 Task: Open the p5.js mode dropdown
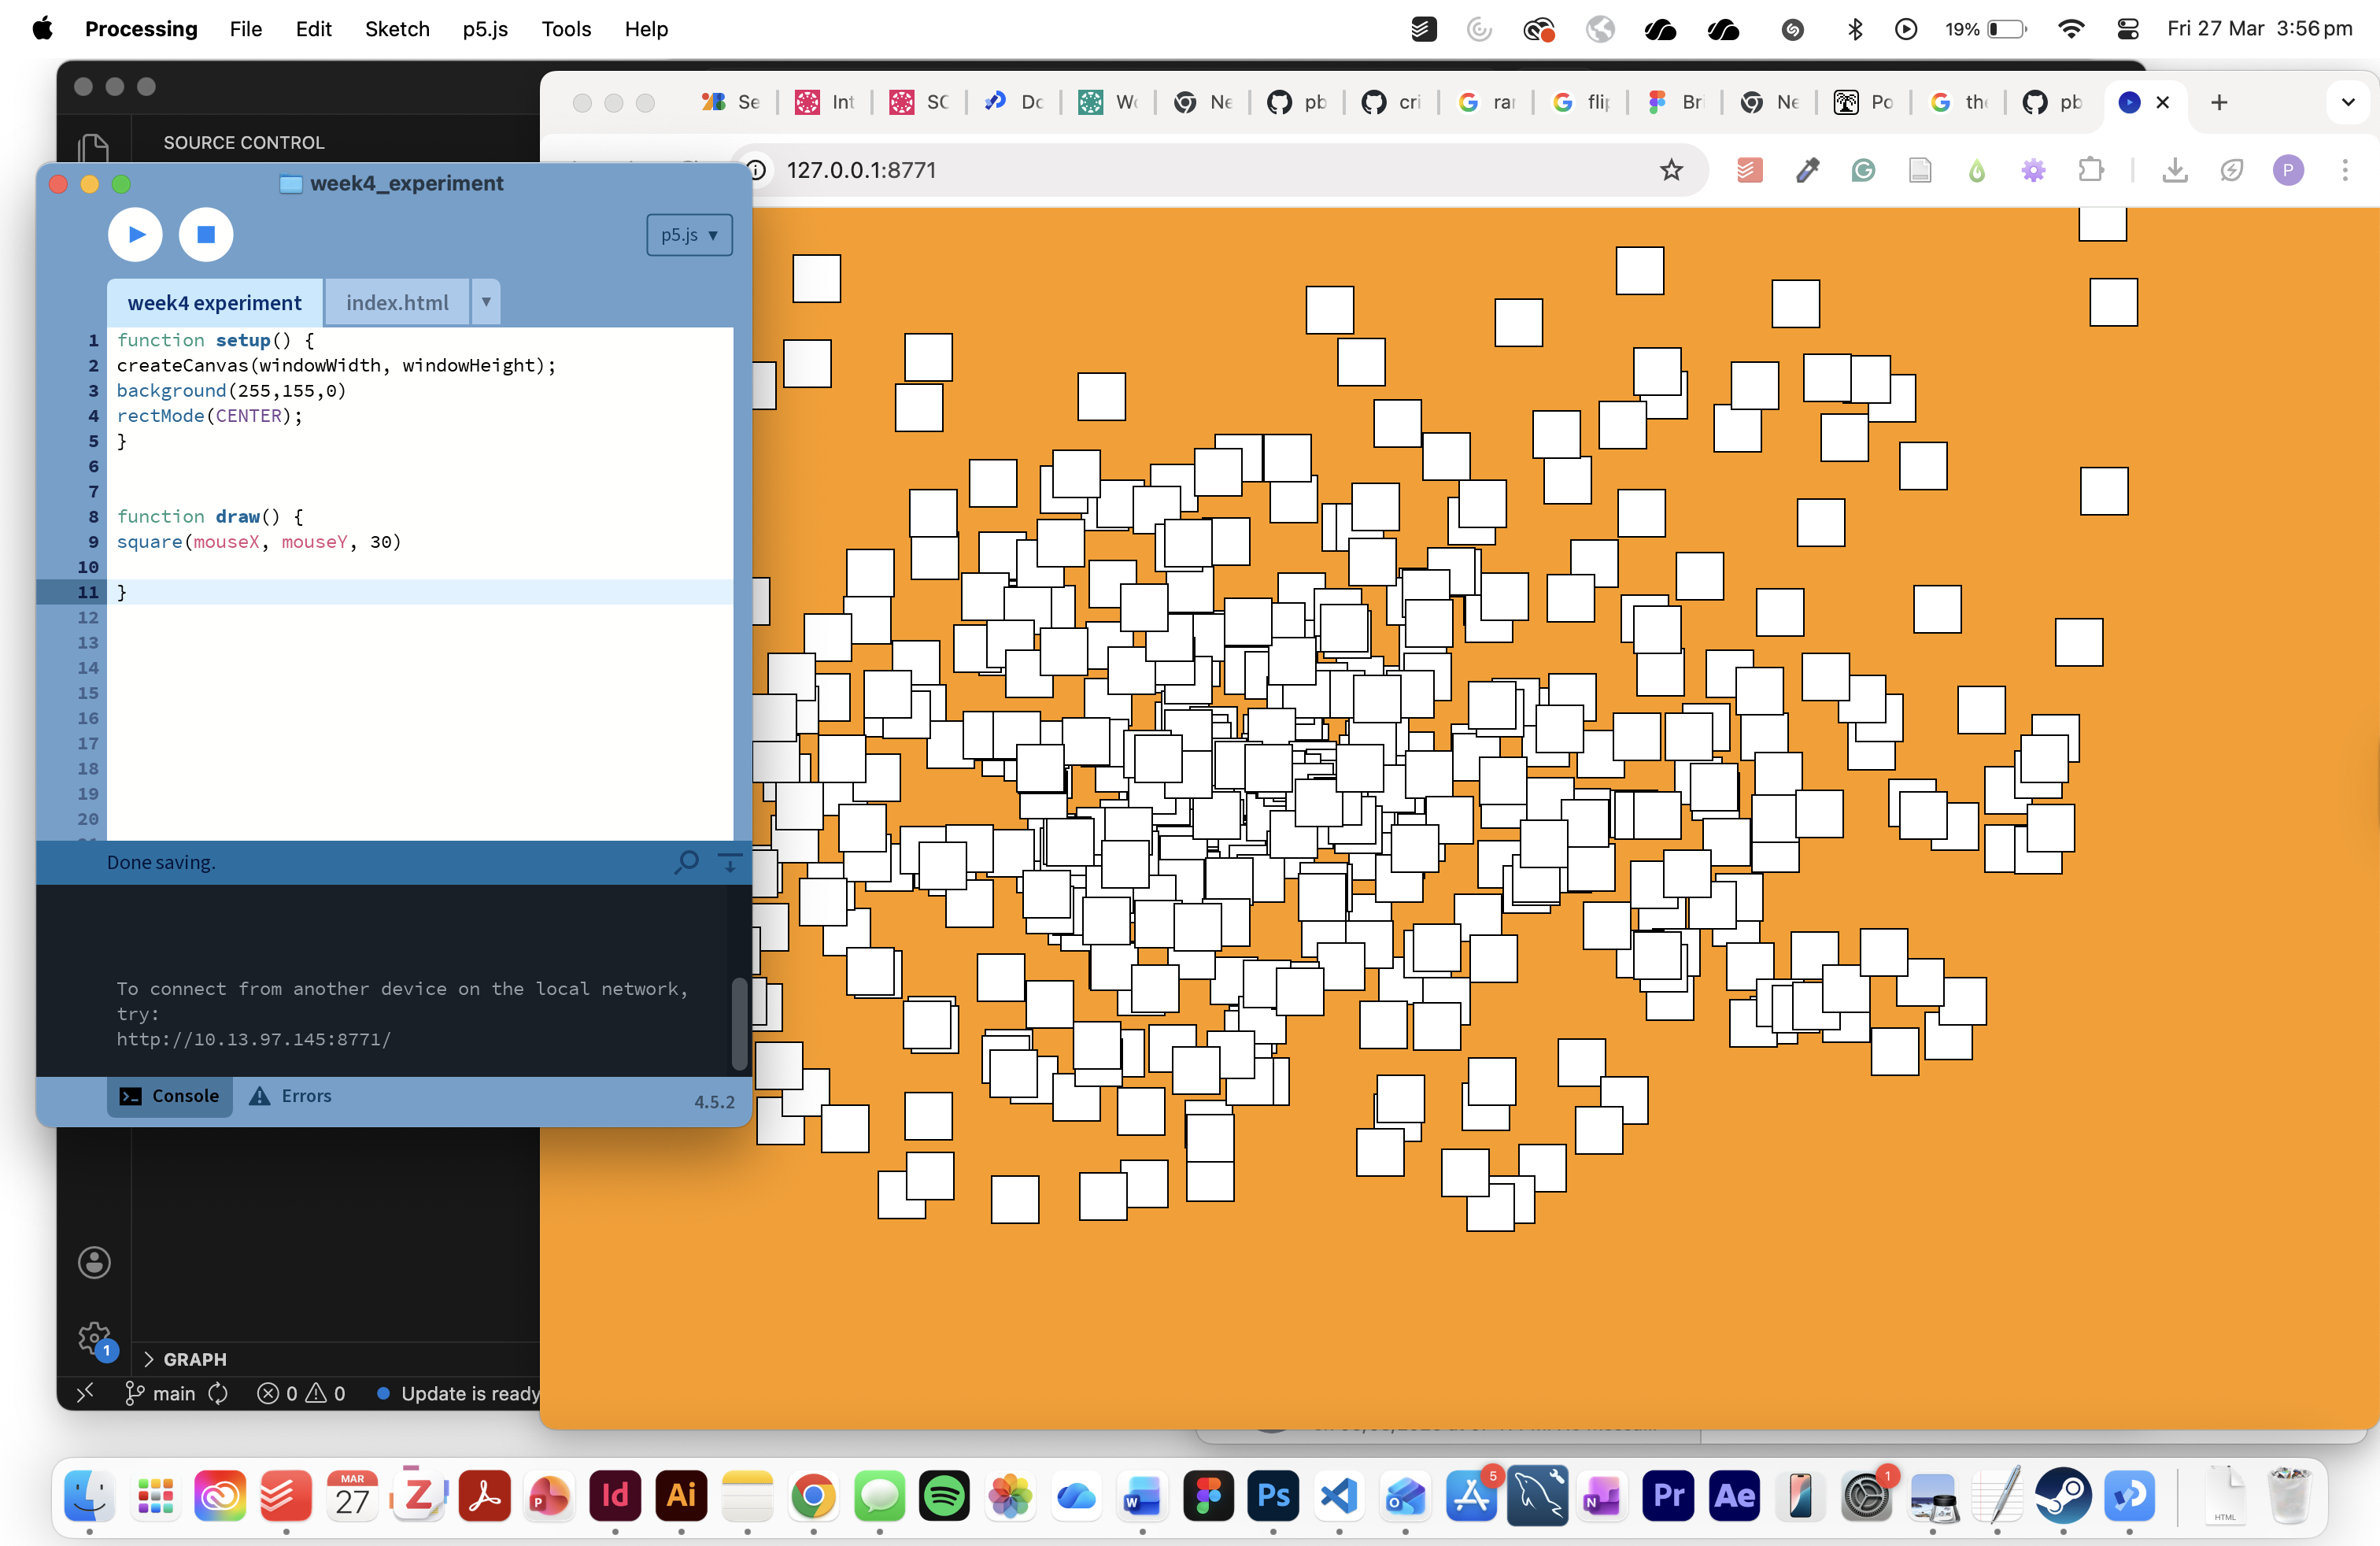point(689,235)
